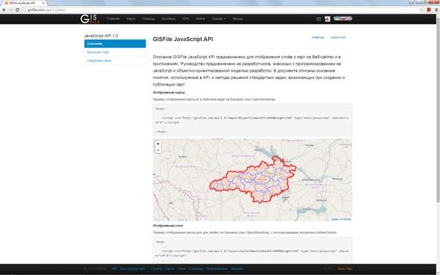Open Обратная связь sidebar item

click(115, 60)
